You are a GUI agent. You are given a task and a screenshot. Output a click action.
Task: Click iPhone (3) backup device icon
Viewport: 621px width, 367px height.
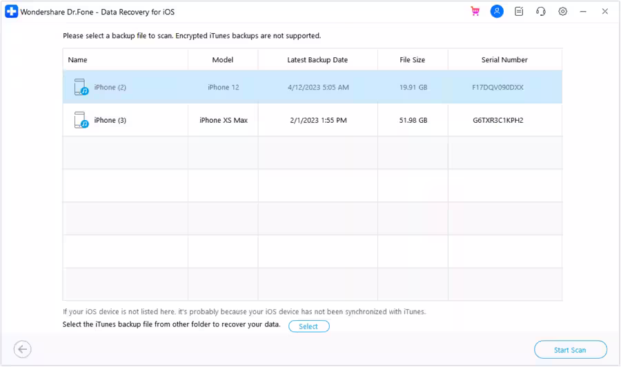point(81,121)
